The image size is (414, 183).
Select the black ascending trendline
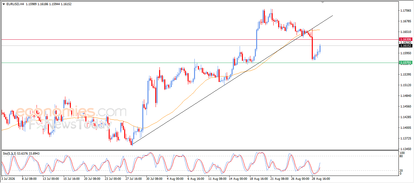point(232,80)
